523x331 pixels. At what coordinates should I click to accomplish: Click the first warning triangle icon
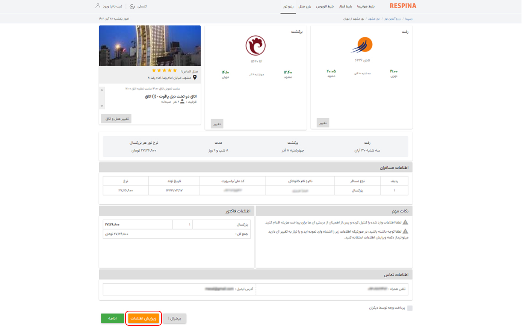point(405,222)
